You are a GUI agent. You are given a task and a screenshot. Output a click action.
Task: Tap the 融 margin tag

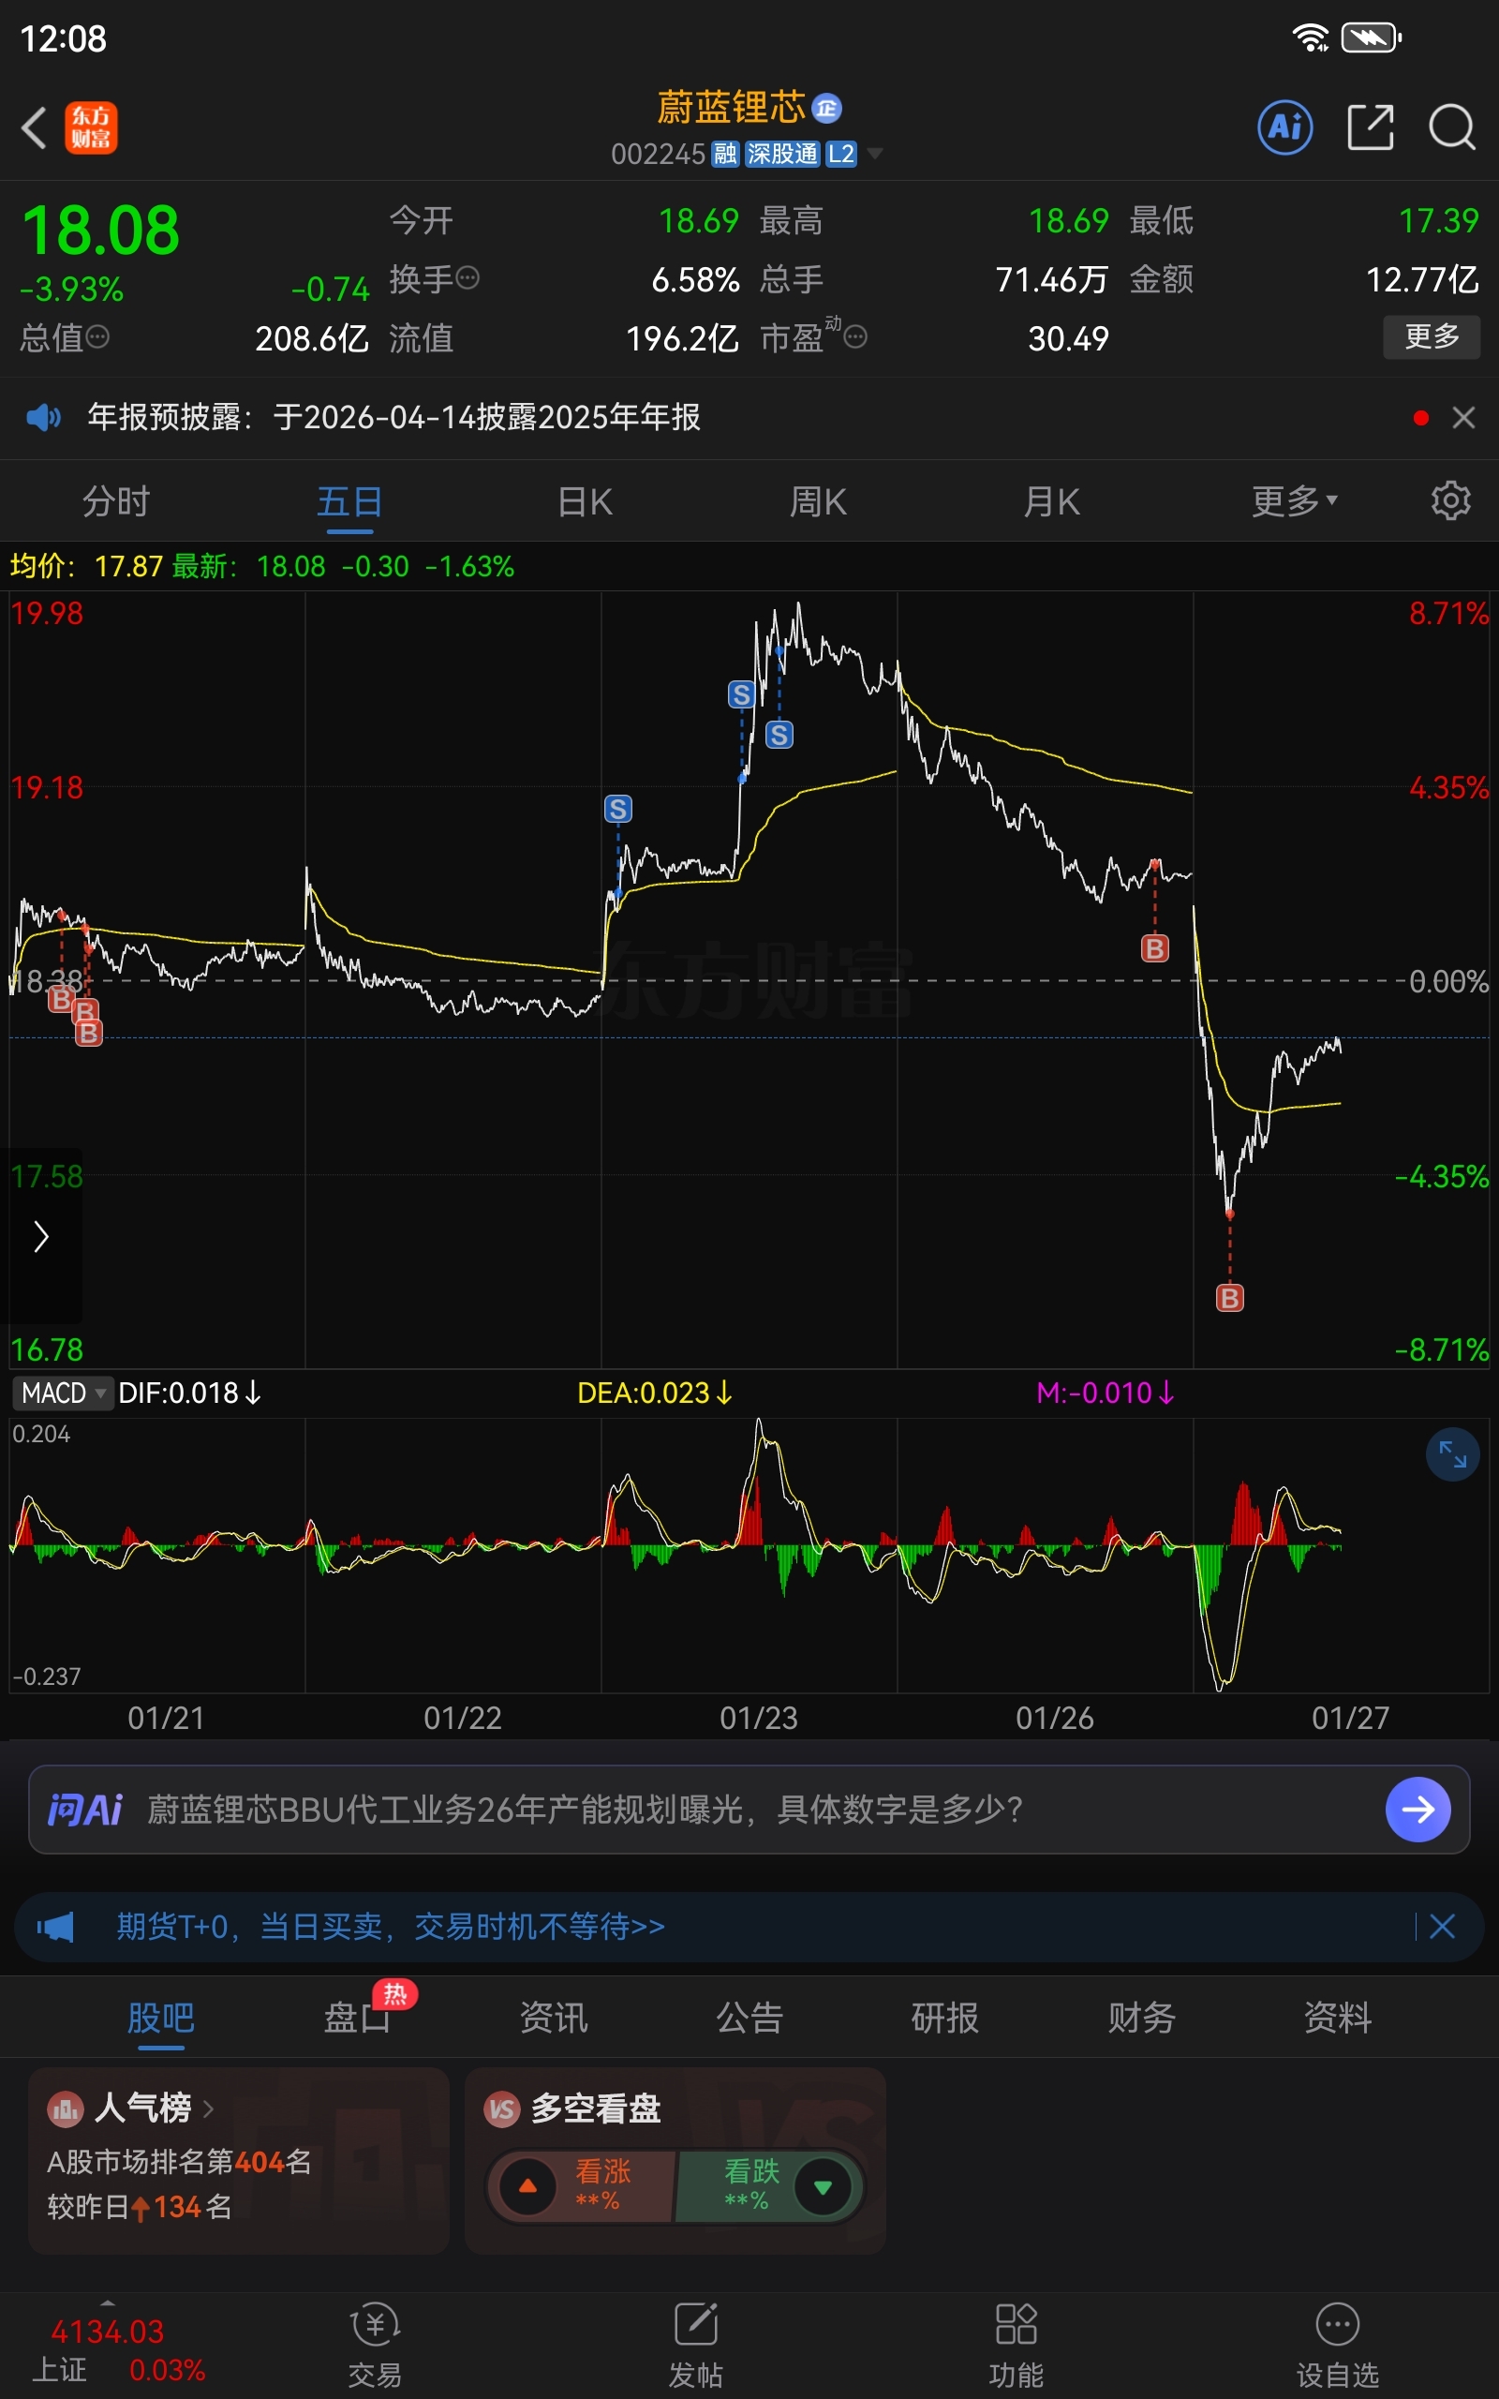tap(726, 154)
